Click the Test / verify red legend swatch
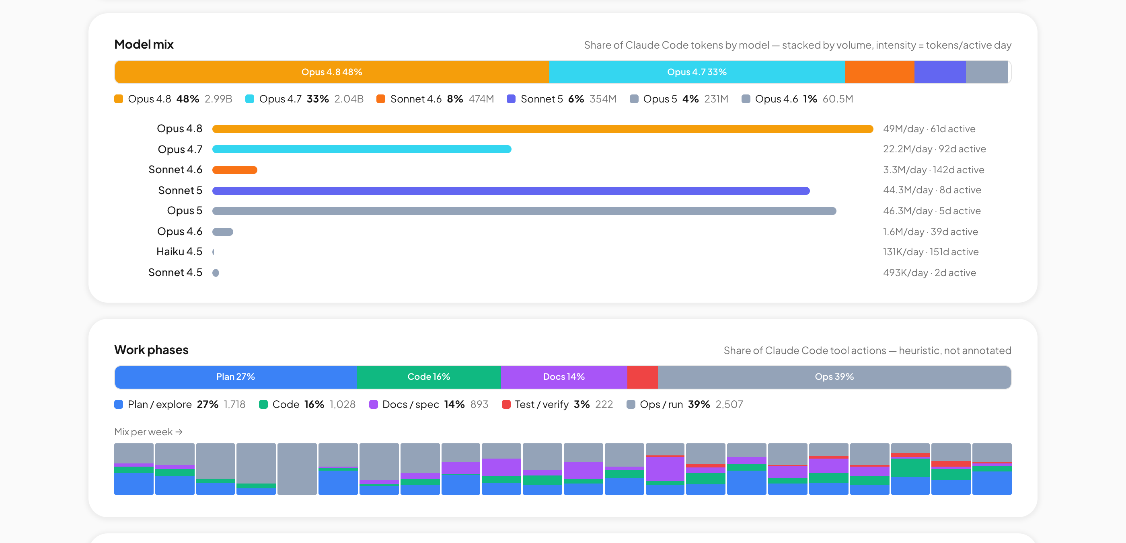Image resolution: width=1126 pixels, height=543 pixels. click(x=506, y=404)
